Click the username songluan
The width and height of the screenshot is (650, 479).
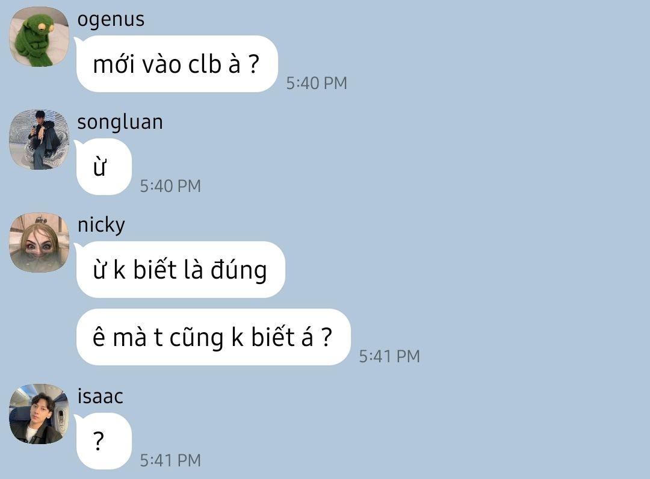point(120,122)
